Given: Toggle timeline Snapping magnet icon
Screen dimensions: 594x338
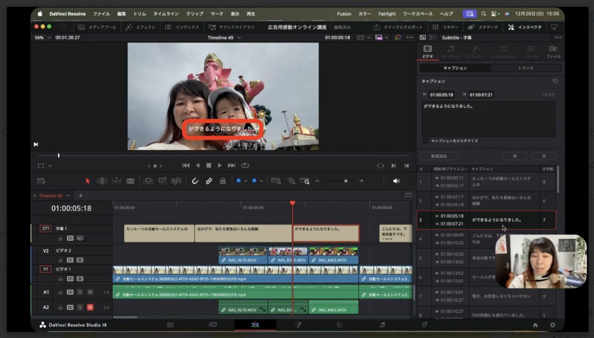Looking at the screenshot, I should [195, 181].
